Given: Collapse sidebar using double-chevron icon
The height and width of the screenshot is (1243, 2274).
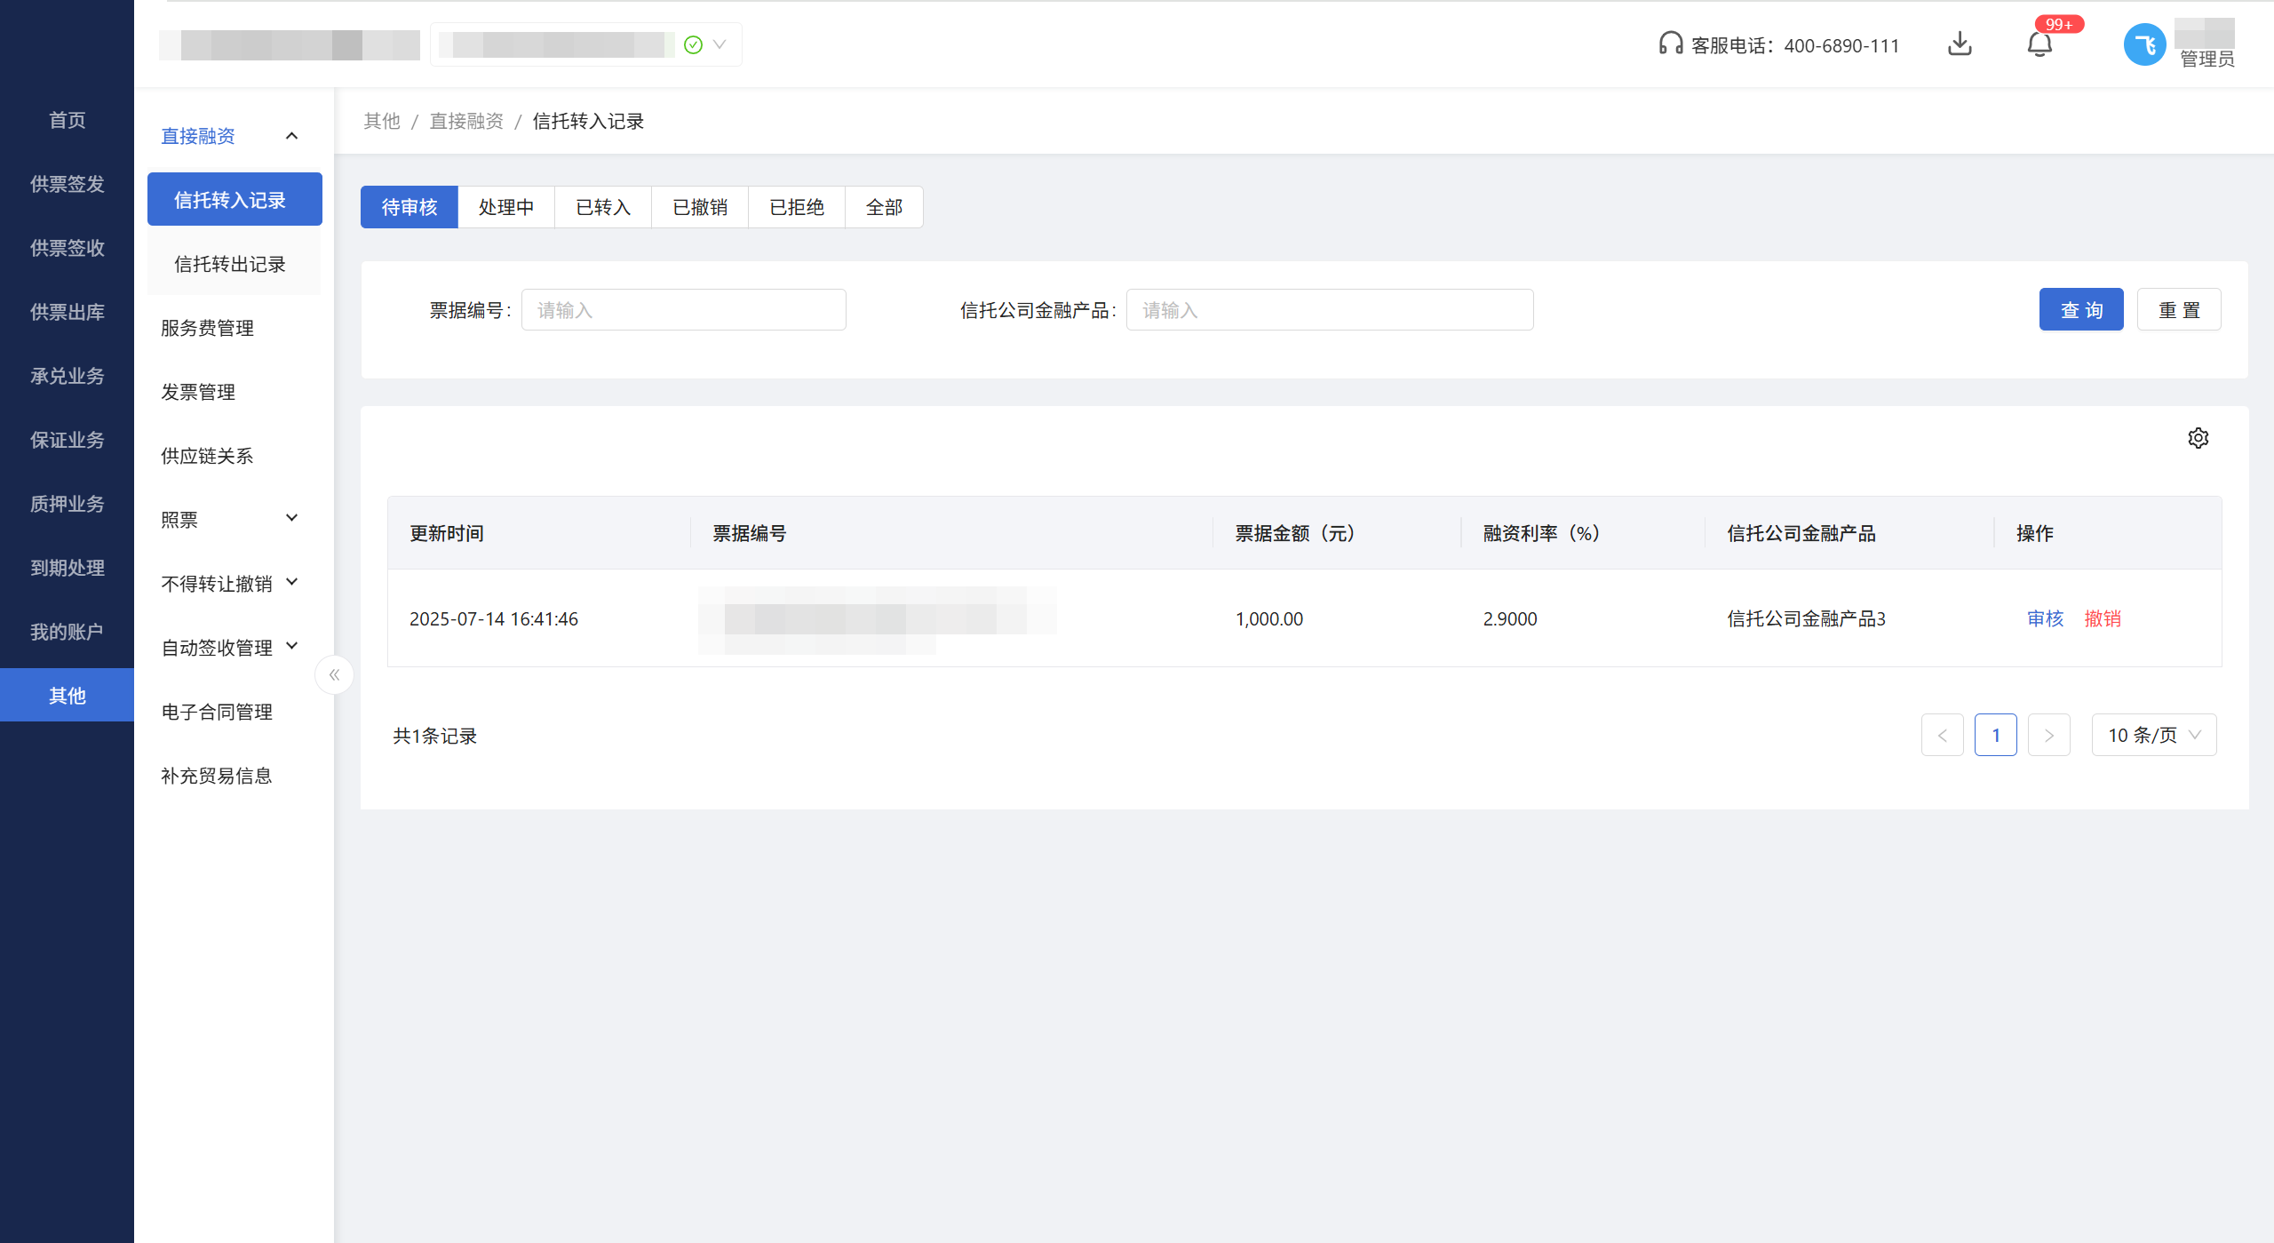Looking at the screenshot, I should point(334,675).
